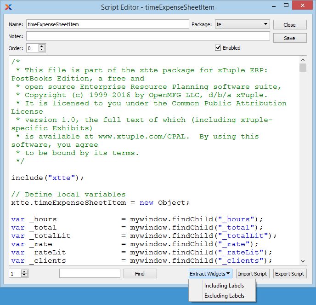Click the '// Define local variables' comment

pyautogui.click(x=68, y=195)
